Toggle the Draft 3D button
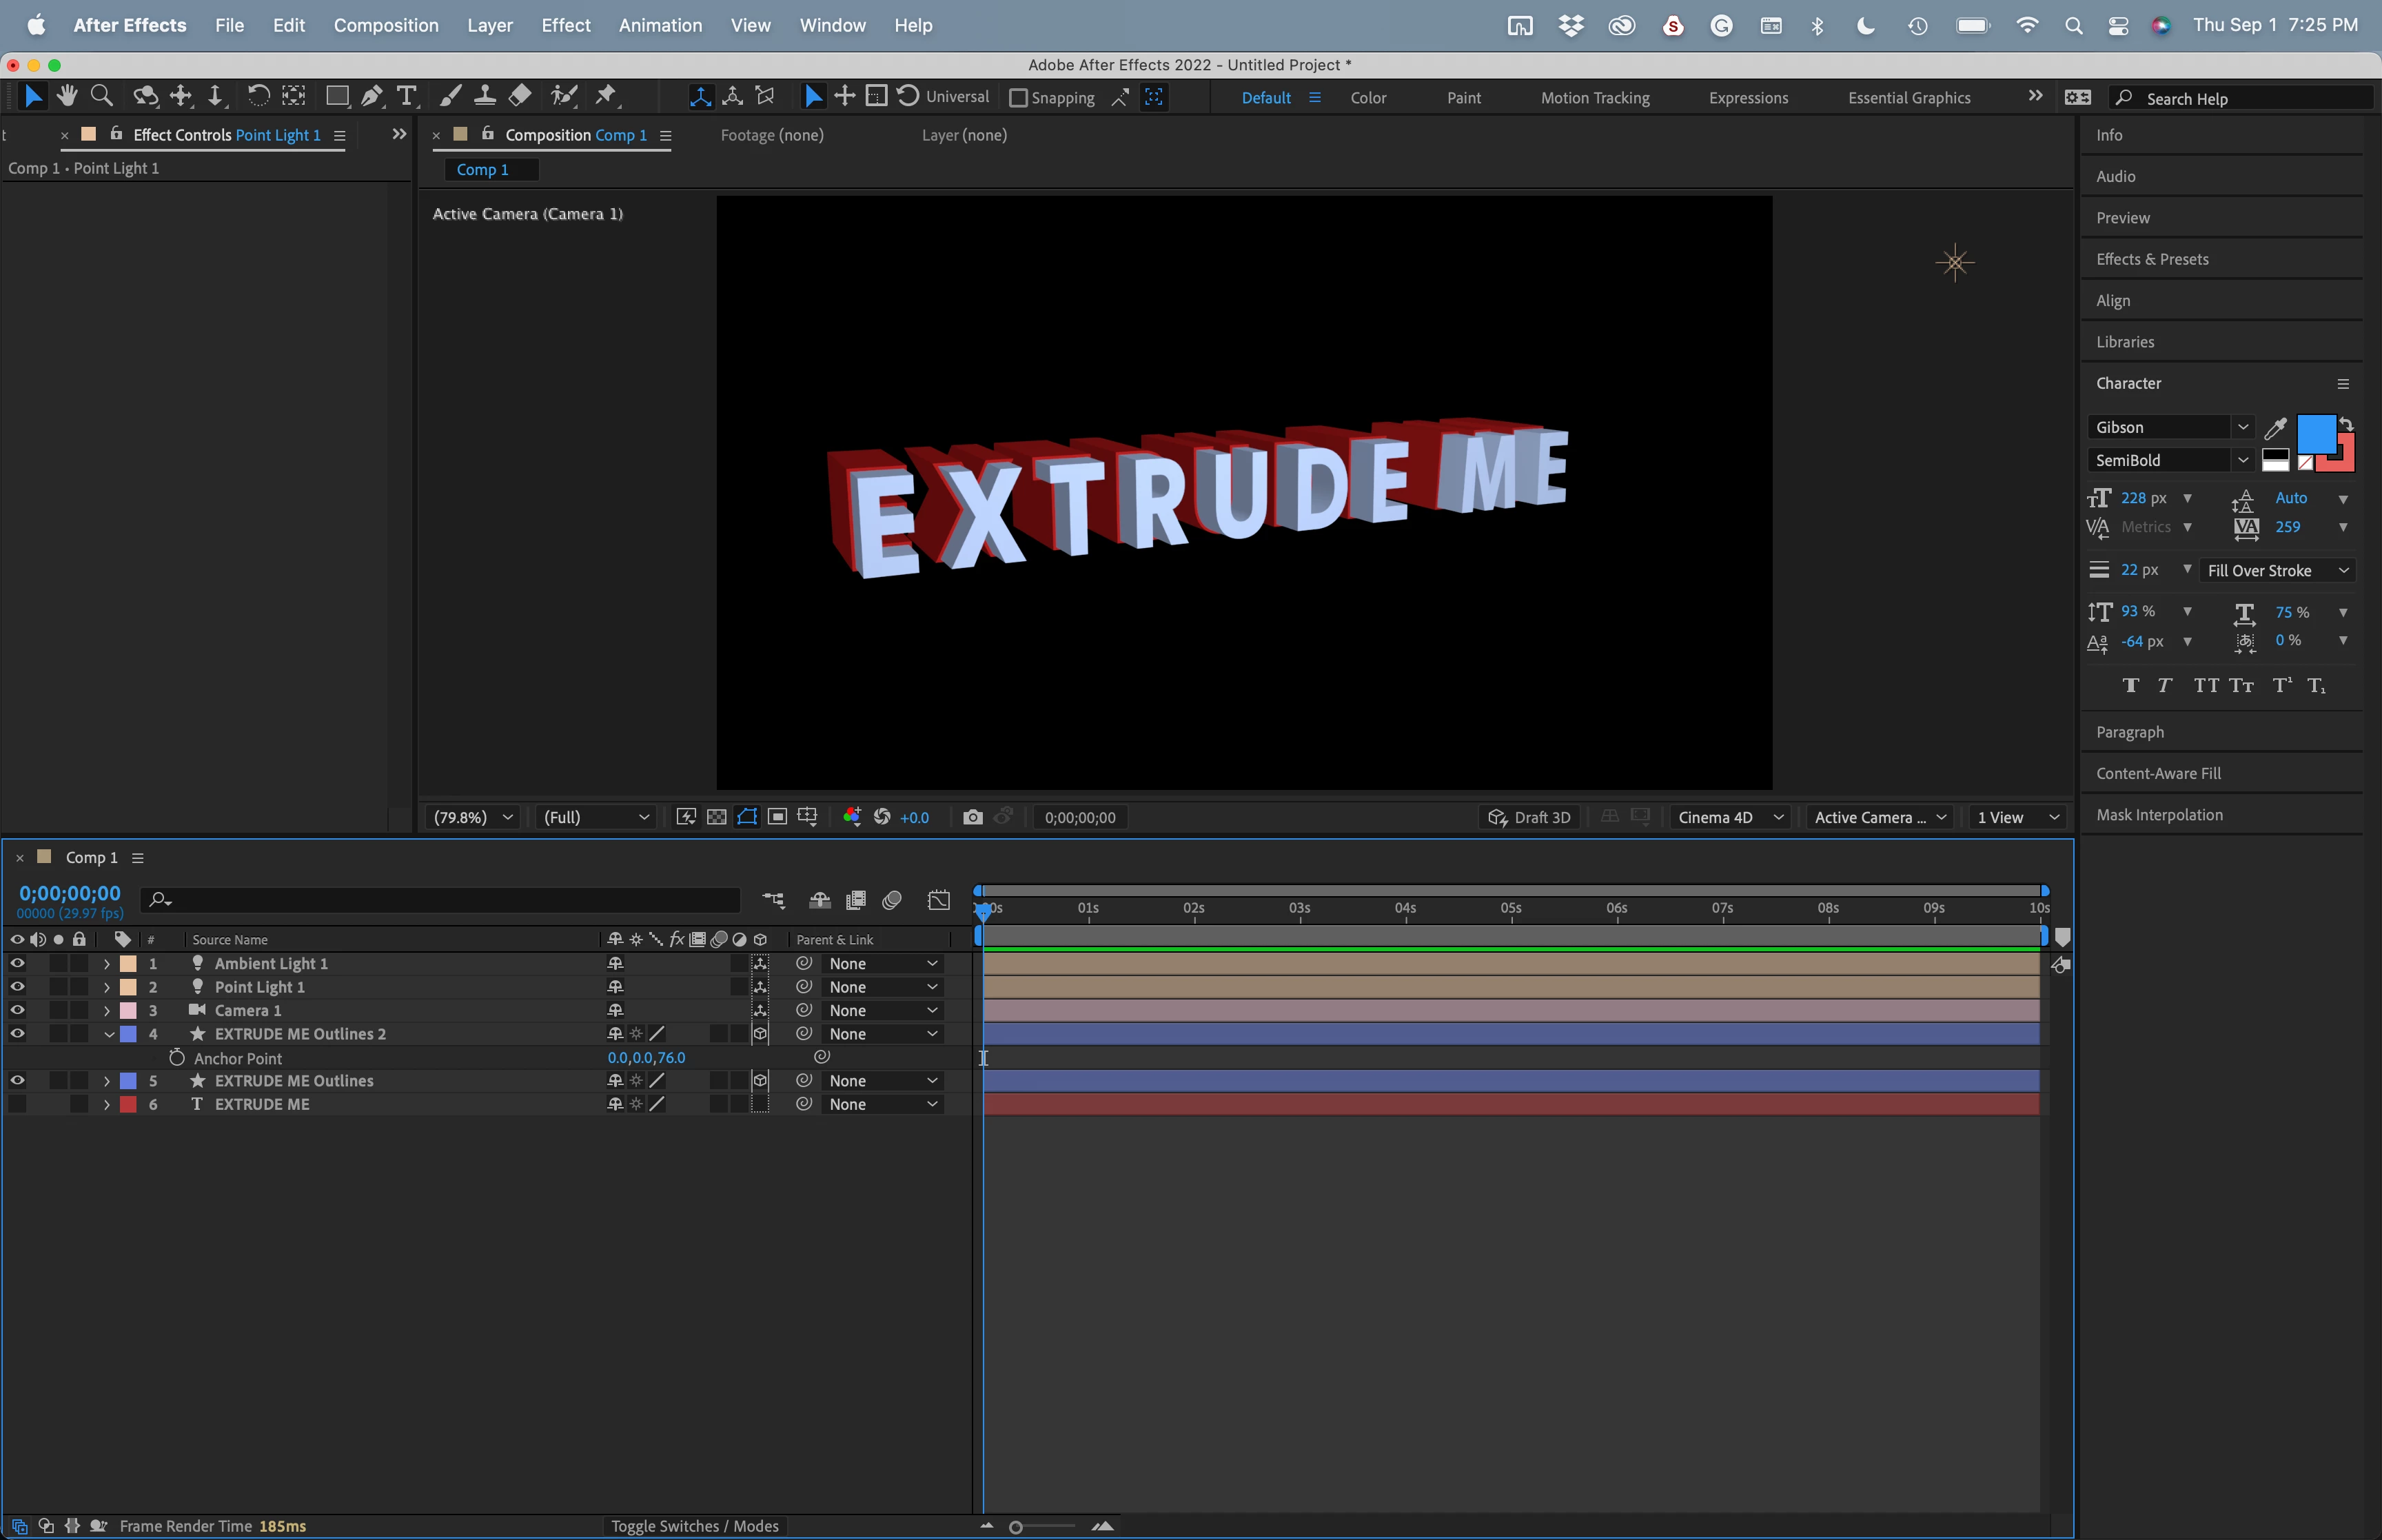Image resolution: width=2382 pixels, height=1540 pixels. pyautogui.click(x=1529, y=817)
